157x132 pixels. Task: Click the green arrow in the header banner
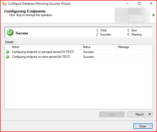[x=154, y=15]
